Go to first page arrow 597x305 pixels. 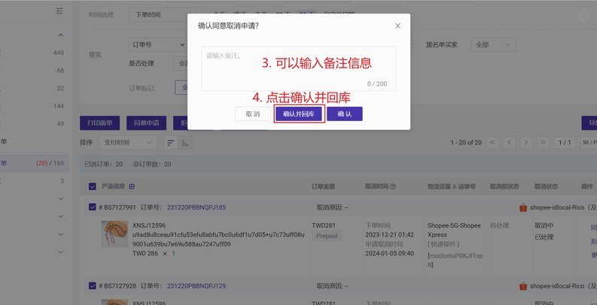[492, 143]
